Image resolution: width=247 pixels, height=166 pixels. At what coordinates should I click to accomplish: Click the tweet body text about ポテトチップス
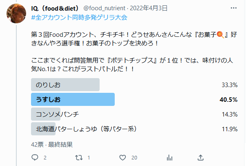(132, 65)
